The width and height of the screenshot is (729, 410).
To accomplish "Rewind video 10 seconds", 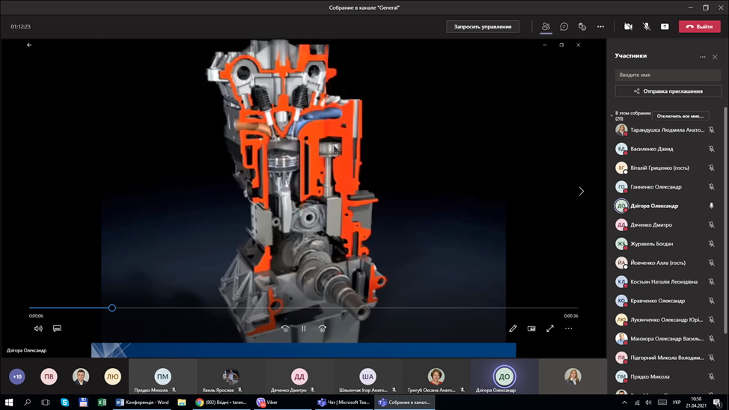I will click(285, 328).
